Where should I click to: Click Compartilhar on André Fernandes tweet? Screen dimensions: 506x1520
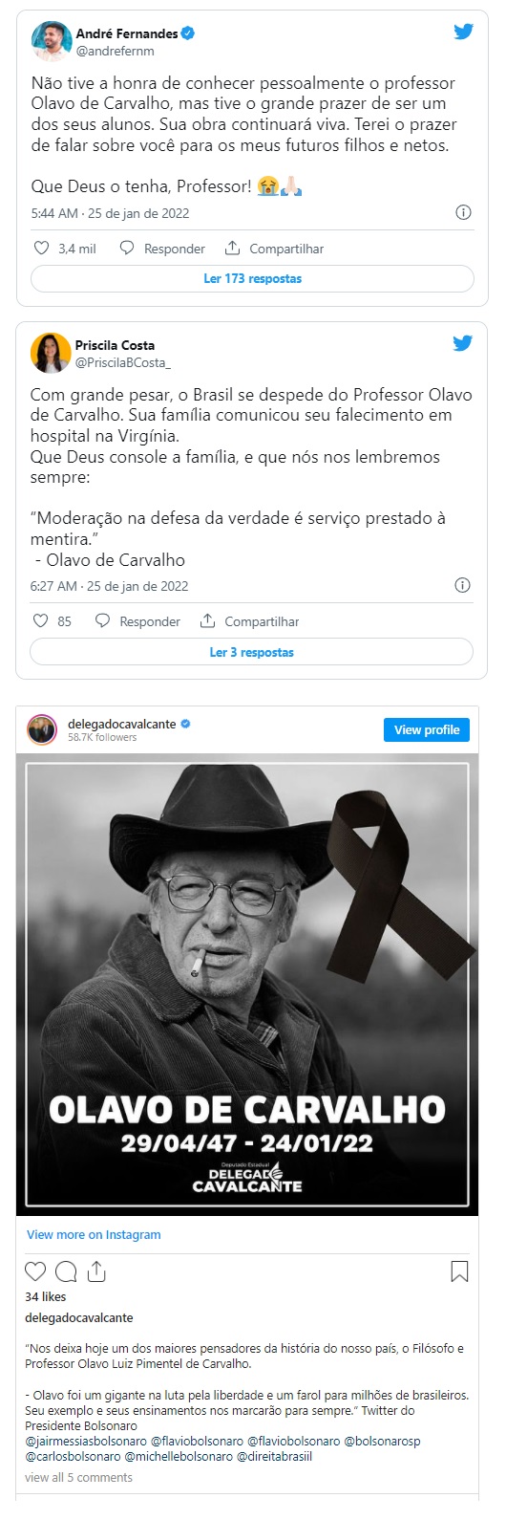[x=275, y=249]
